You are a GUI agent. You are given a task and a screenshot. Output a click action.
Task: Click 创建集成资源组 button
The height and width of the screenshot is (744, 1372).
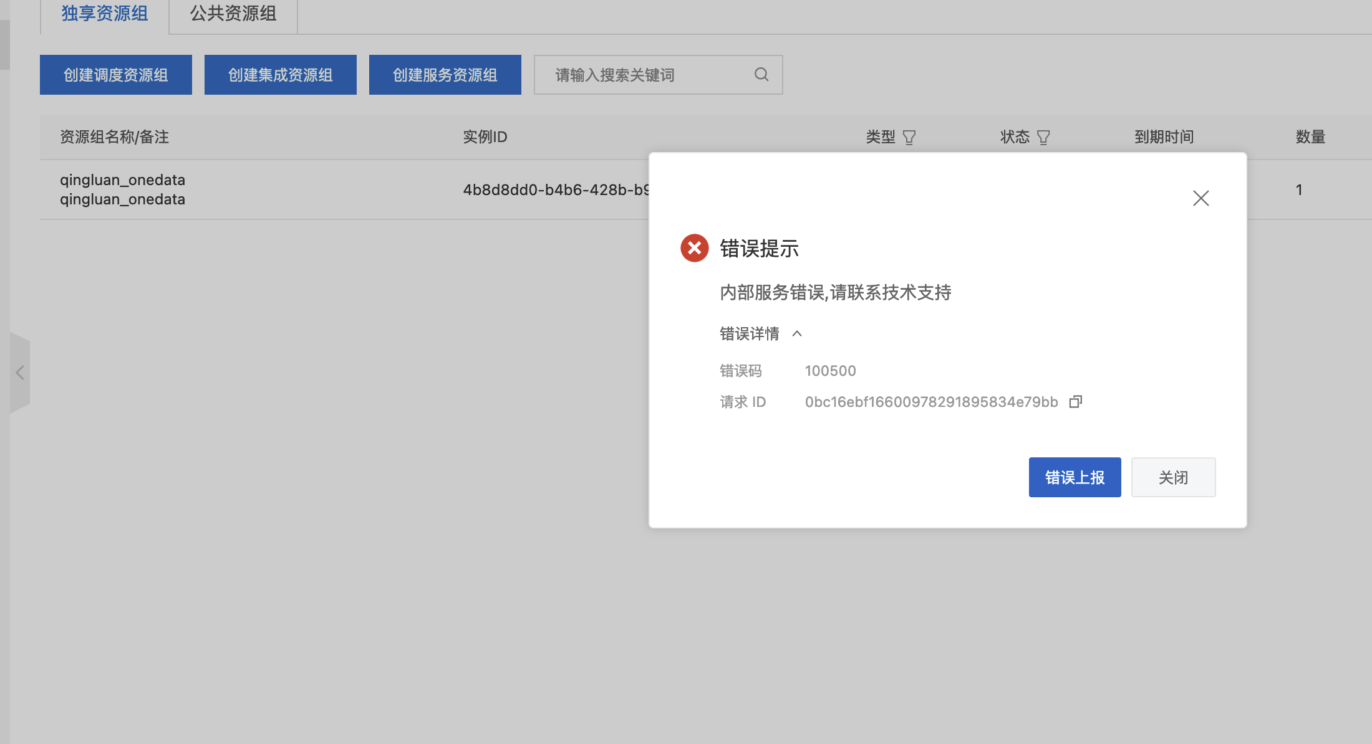pos(281,75)
